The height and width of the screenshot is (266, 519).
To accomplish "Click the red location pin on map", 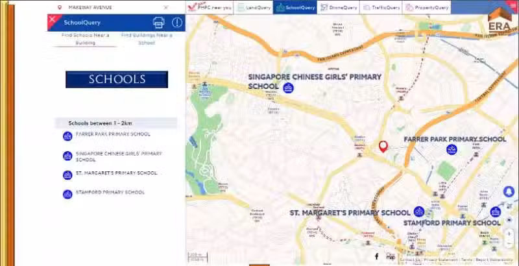I will [x=383, y=146].
